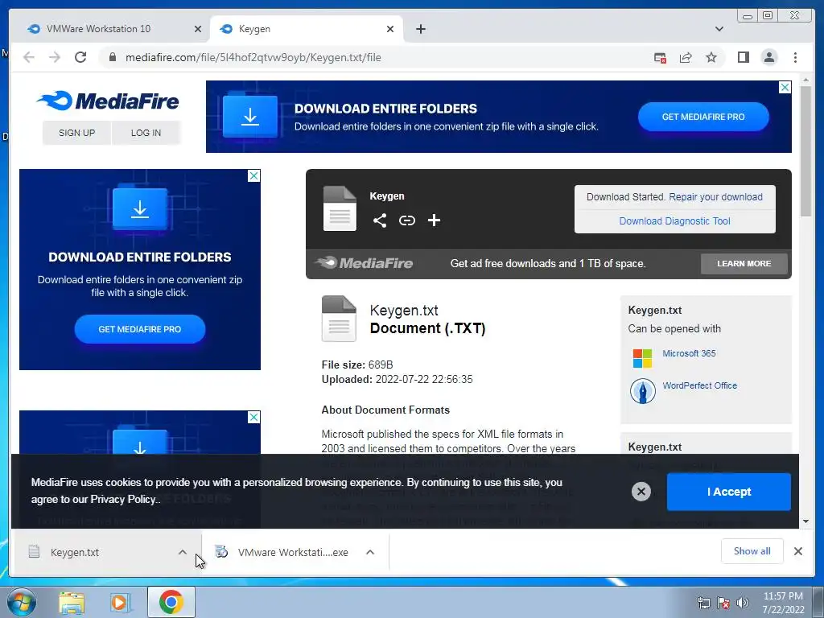This screenshot has height=618, width=824.
Task: Click the page vertical scrollbar thumb
Action: tap(805, 150)
